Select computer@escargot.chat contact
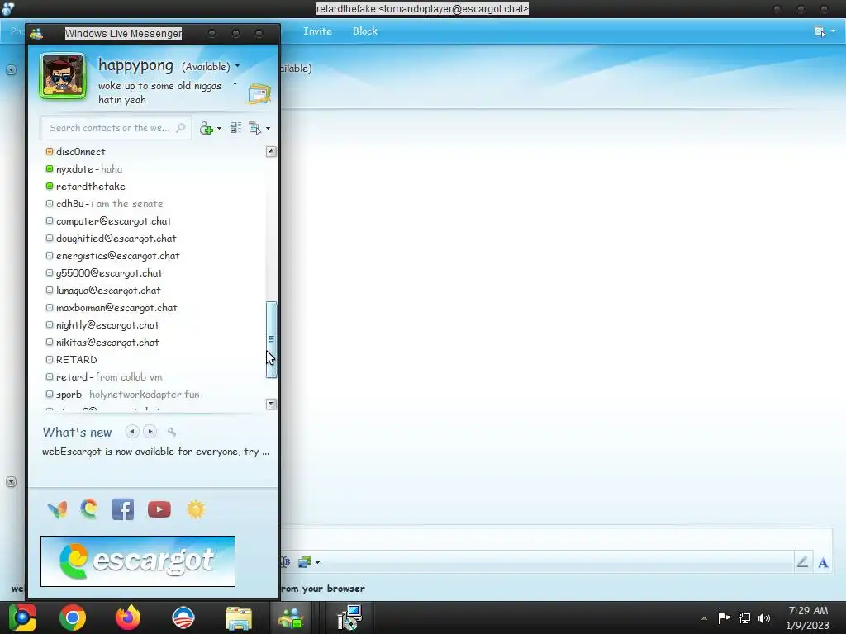Screen dimensions: 846x634 click(108, 220)
